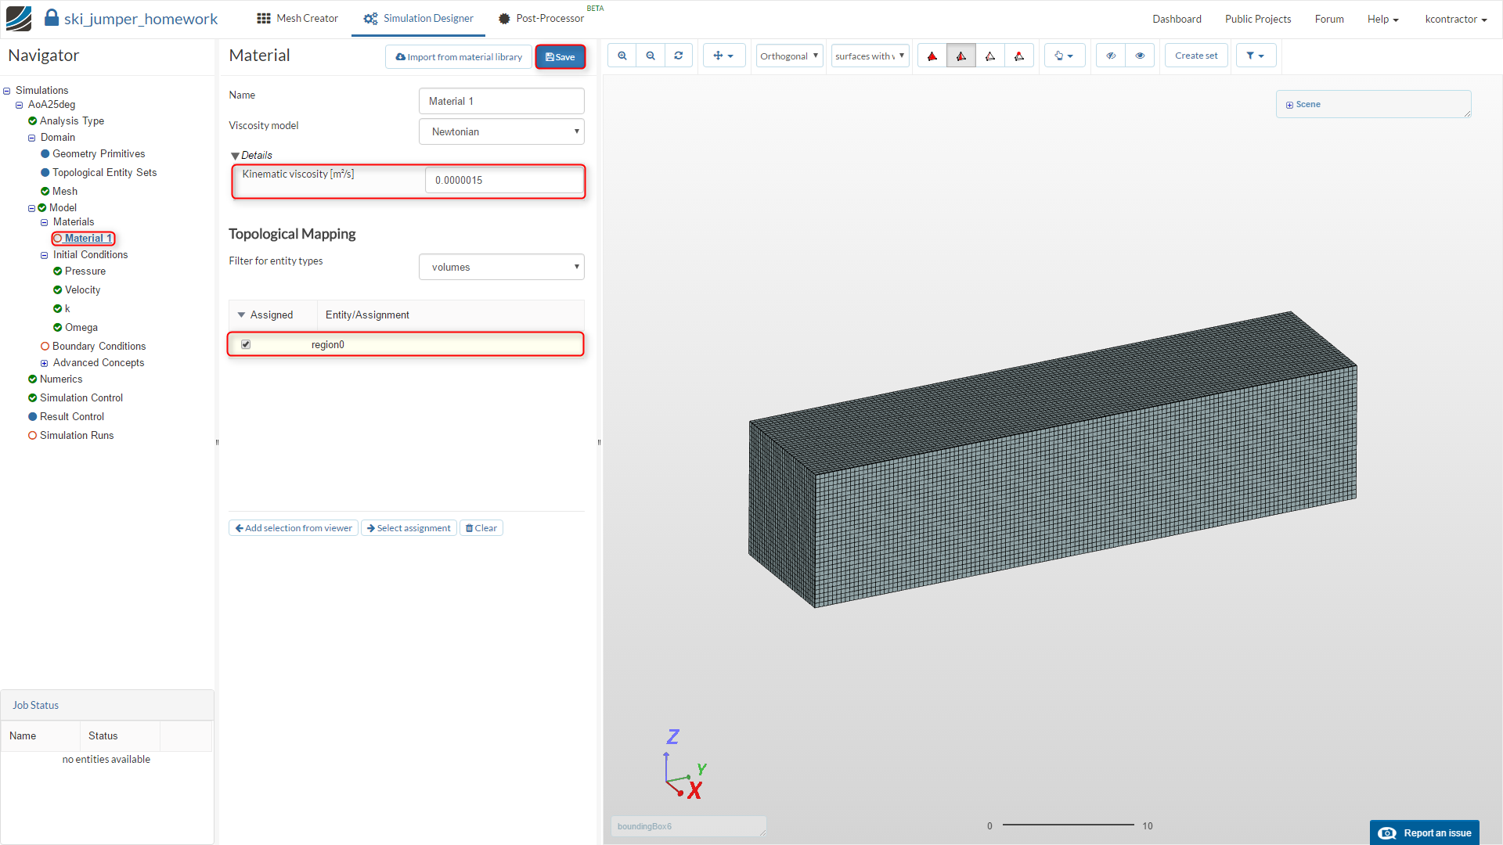Open the Viscosity model dropdown
The width and height of the screenshot is (1503, 845).
coord(502,131)
